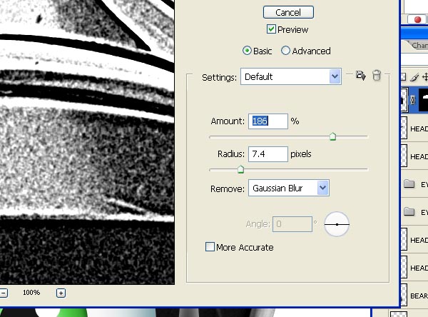This screenshot has width=428, height=317.
Task: Enable the More Accurate checkbox
Action: (x=210, y=247)
